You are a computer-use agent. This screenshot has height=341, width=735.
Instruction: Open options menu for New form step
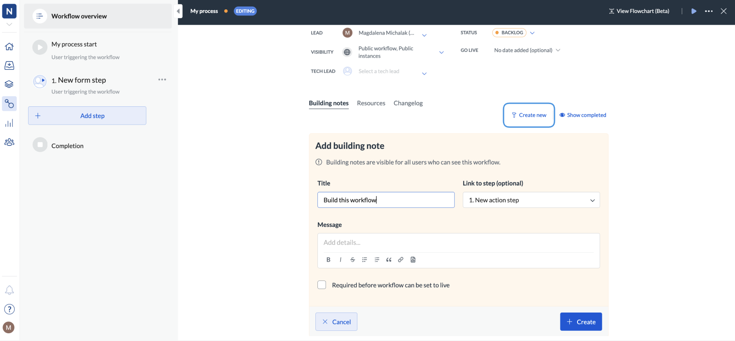click(162, 80)
